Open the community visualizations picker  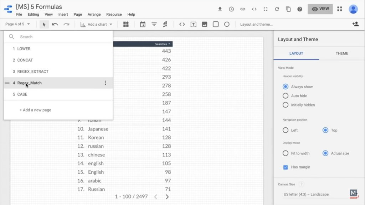pos(126,24)
